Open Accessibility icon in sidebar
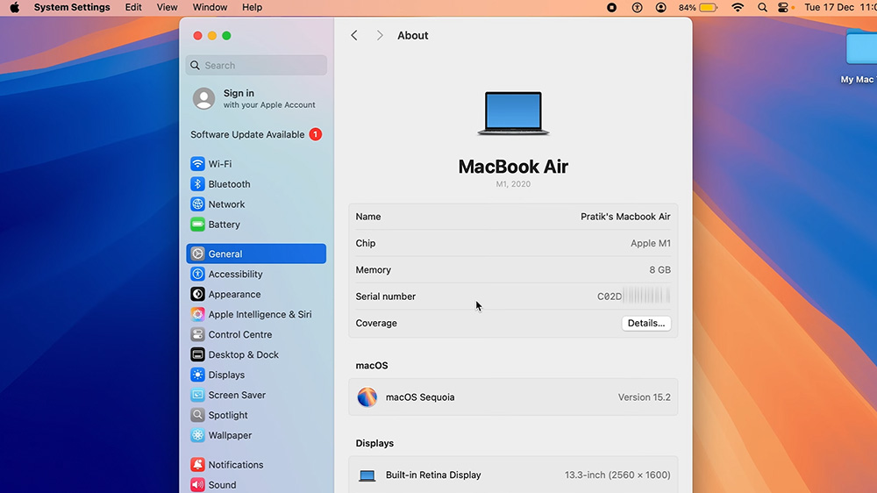The height and width of the screenshot is (493, 877). pyautogui.click(x=197, y=275)
